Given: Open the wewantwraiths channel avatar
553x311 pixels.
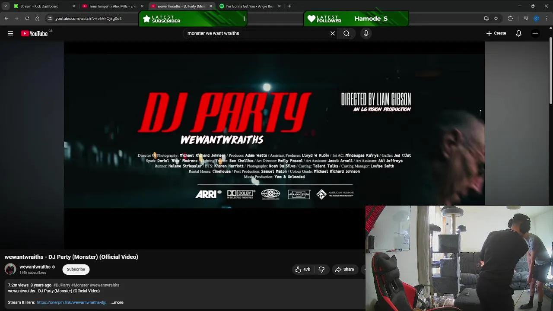Looking at the screenshot, I should (10, 269).
